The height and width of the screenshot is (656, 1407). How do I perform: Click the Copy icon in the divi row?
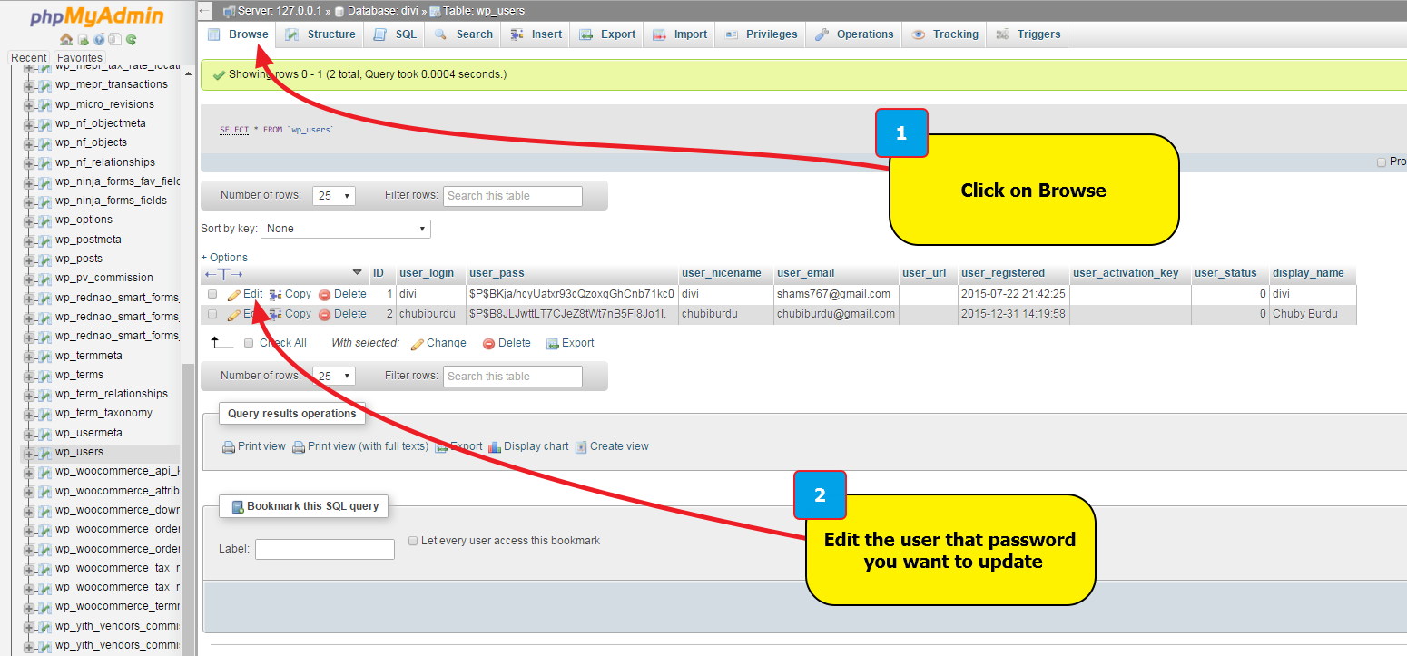(x=275, y=295)
